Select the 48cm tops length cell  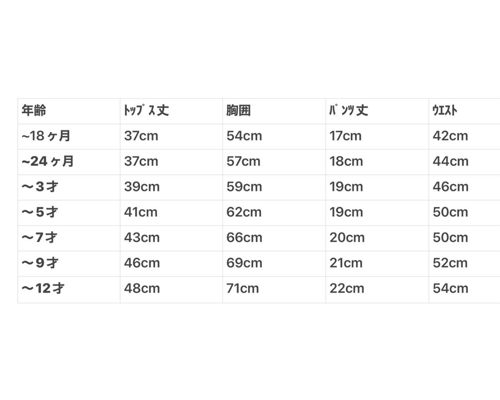142,288
